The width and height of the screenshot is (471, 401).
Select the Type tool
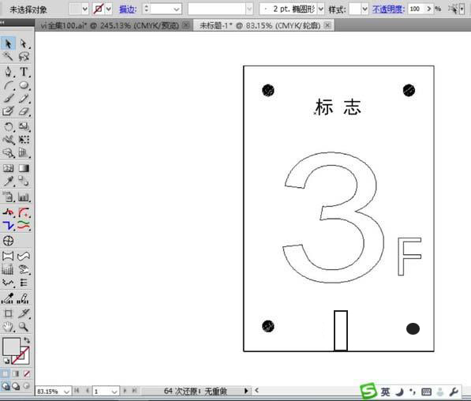tap(24, 72)
